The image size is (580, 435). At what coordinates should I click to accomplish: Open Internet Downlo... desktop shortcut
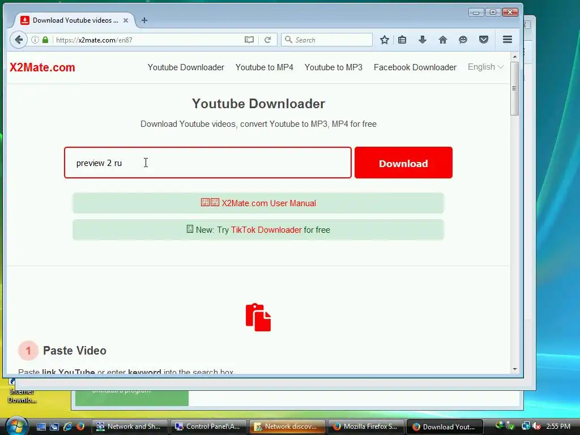(22, 392)
